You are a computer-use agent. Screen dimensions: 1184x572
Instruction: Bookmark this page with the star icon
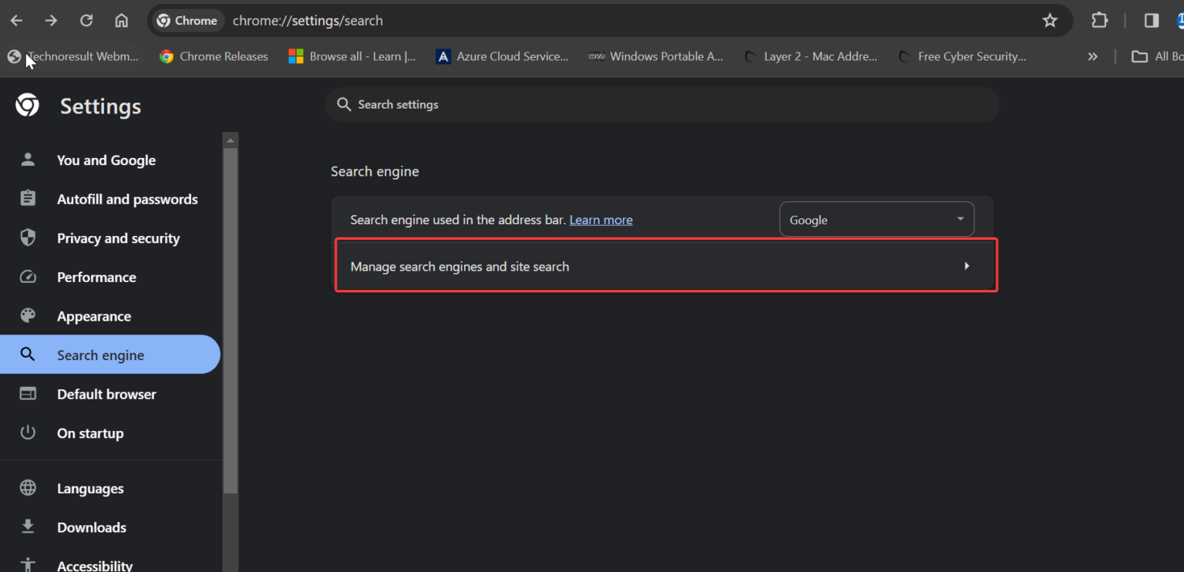click(x=1050, y=21)
